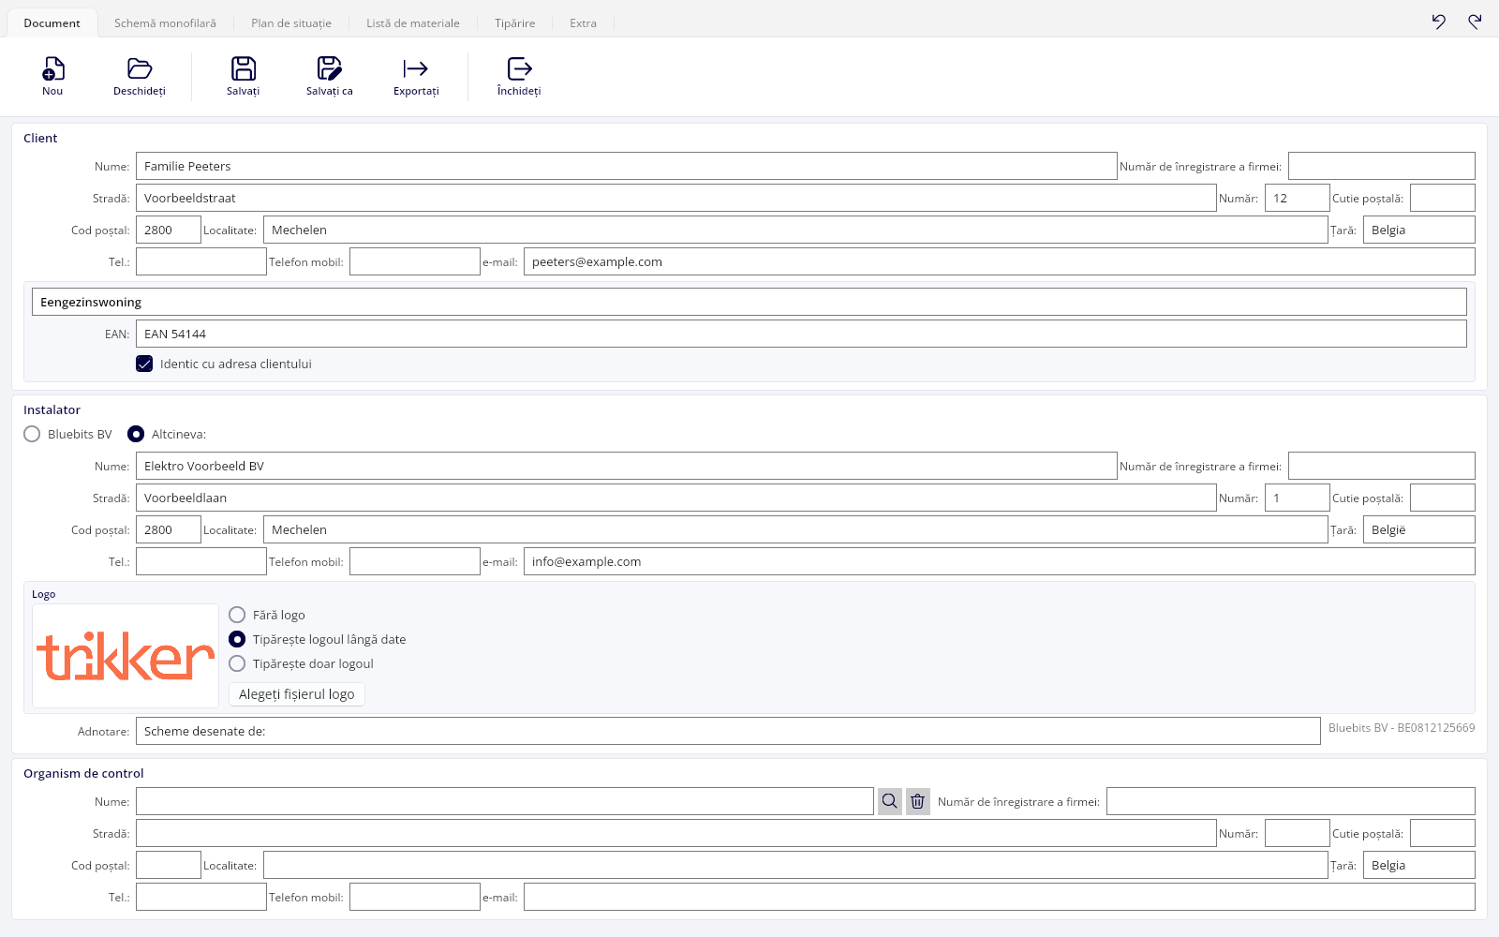Select Tipărește logoul lângă date option
Screen dimensions: 1499x937
tap(237, 639)
